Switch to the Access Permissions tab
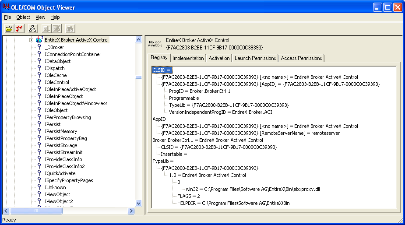Screen dimensions: 405x225 click(x=301, y=58)
